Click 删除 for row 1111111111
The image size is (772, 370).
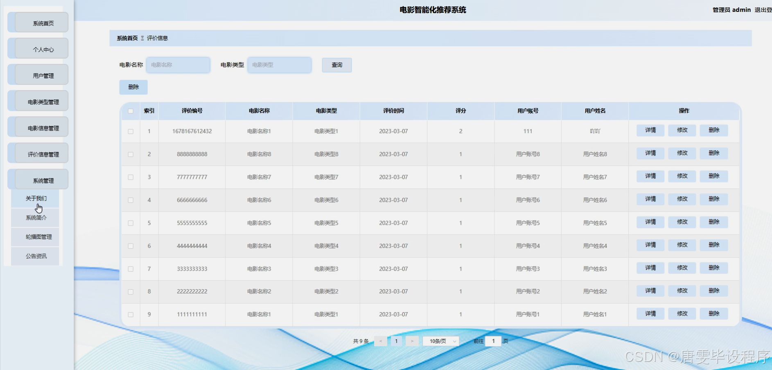click(714, 314)
